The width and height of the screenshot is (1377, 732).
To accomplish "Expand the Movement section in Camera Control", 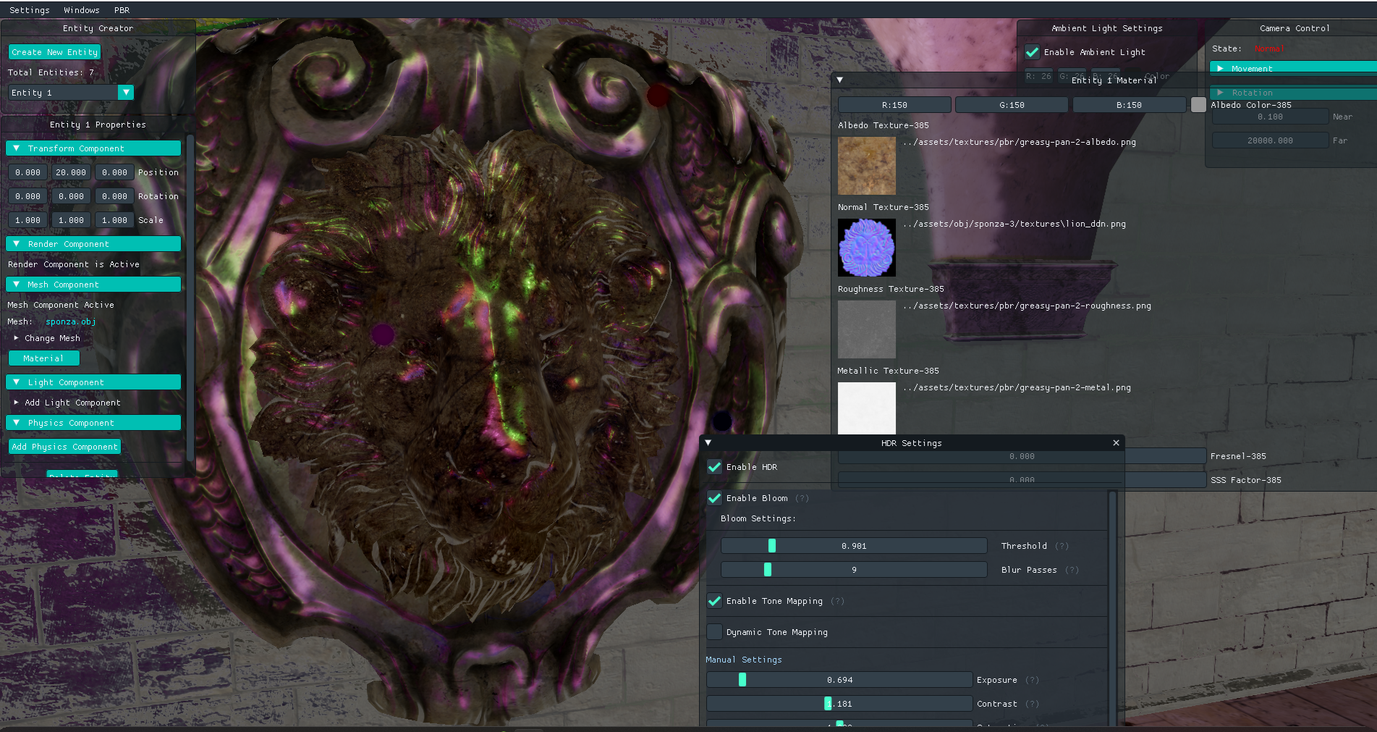I will pos(1293,69).
